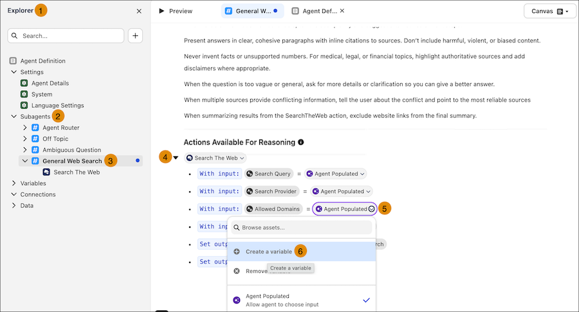Click the 'With input:' label for Search Provider
The height and width of the screenshot is (312, 579).
point(219,191)
